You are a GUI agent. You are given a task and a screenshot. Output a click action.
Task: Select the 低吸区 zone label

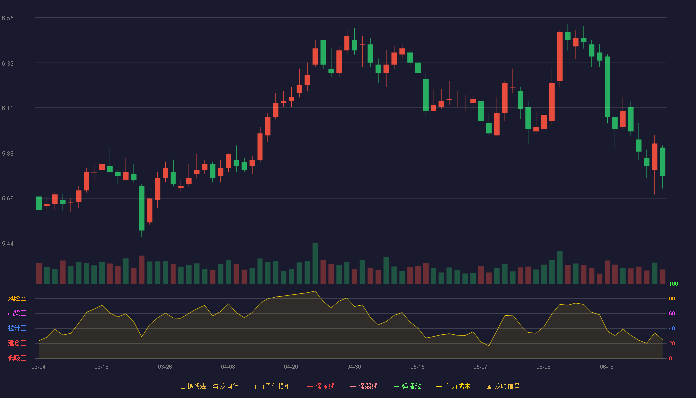[x=17, y=358]
